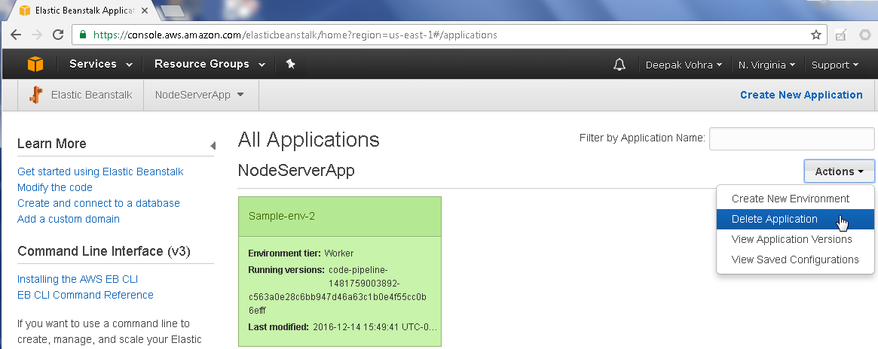Select View Application Versions menu item
The width and height of the screenshot is (878, 349).
pyautogui.click(x=795, y=239)
